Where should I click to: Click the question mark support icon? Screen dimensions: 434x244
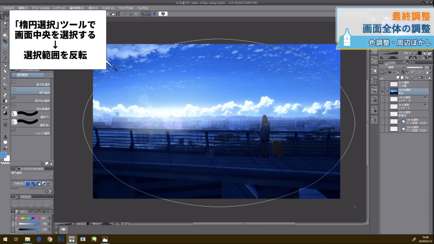point(163,14)
